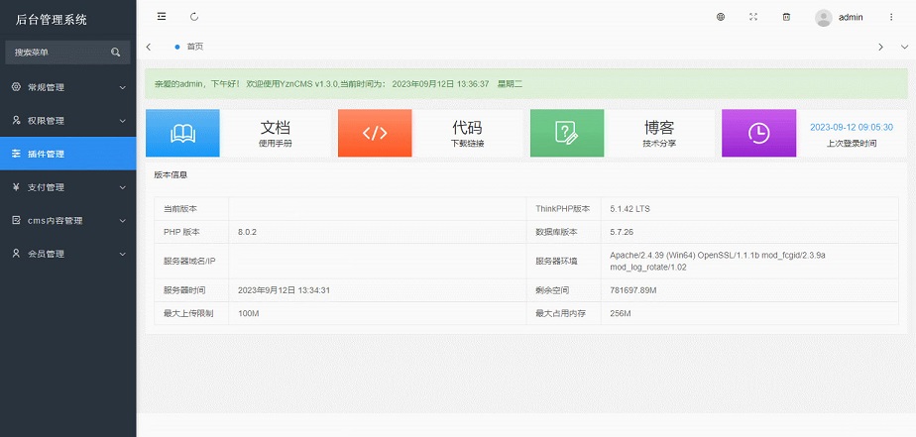Click the person icon beside 会员管理
The width and height of the screenshot is (916, 437).
click(x=16, y=254)
